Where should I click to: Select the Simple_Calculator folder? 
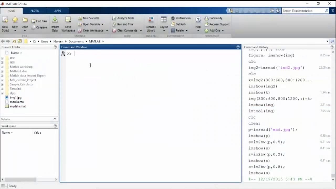(22, 84)
